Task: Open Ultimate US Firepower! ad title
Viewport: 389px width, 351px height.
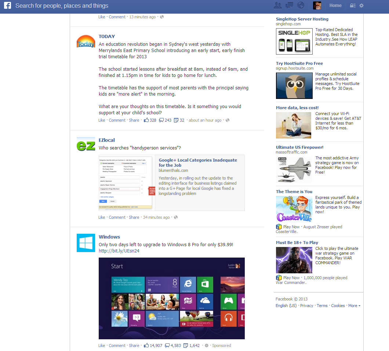Action: (x=300, y=147)
